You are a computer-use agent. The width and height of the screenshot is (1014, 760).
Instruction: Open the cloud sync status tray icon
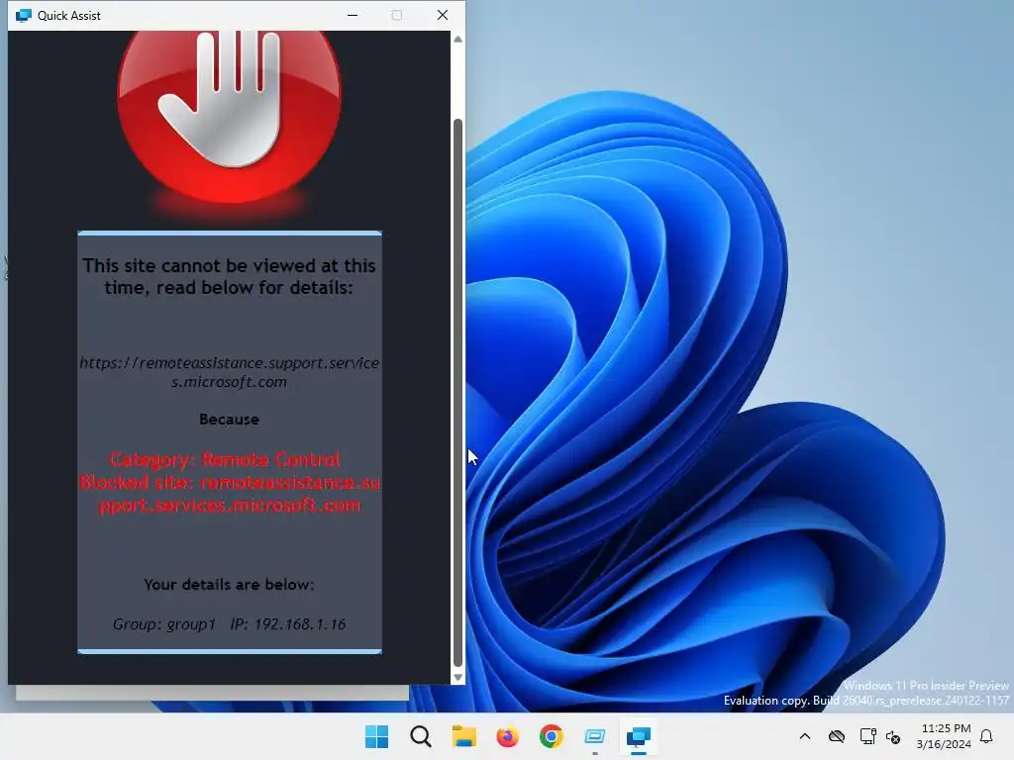pyautogui.click(x=836, y=736)
